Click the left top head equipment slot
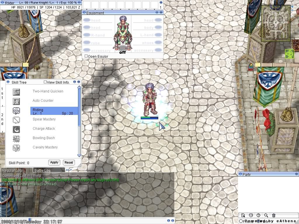Viewport: 299px width, 224px height. coord(98,20)
